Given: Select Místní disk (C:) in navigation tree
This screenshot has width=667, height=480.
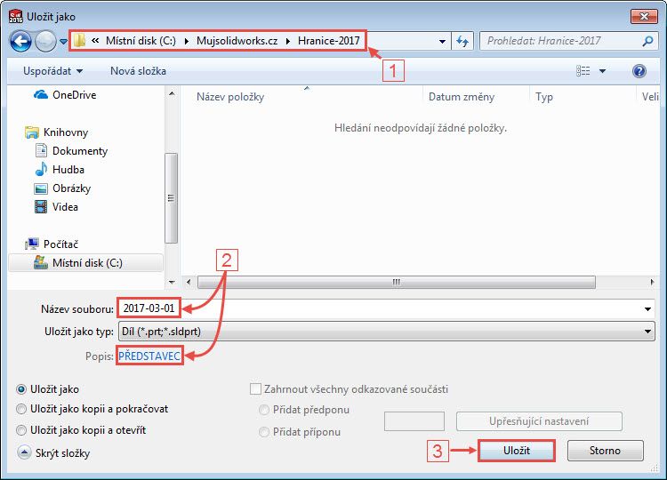Looking at the screenshot, I should 85,263.
